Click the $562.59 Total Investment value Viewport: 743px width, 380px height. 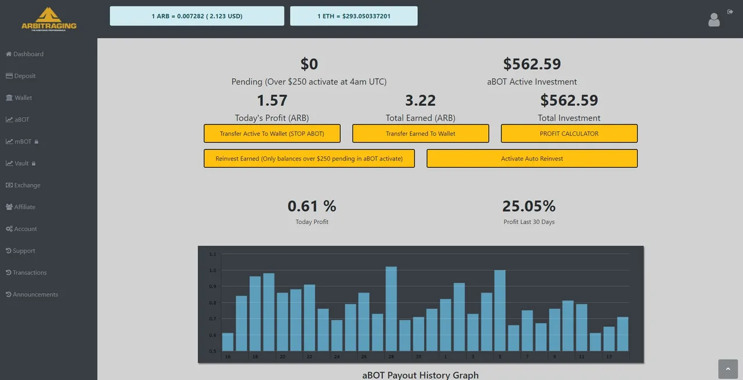tap(569, 100)
